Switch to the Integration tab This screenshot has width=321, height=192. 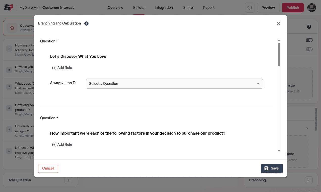pyautogui.click(x=164, y=8)
